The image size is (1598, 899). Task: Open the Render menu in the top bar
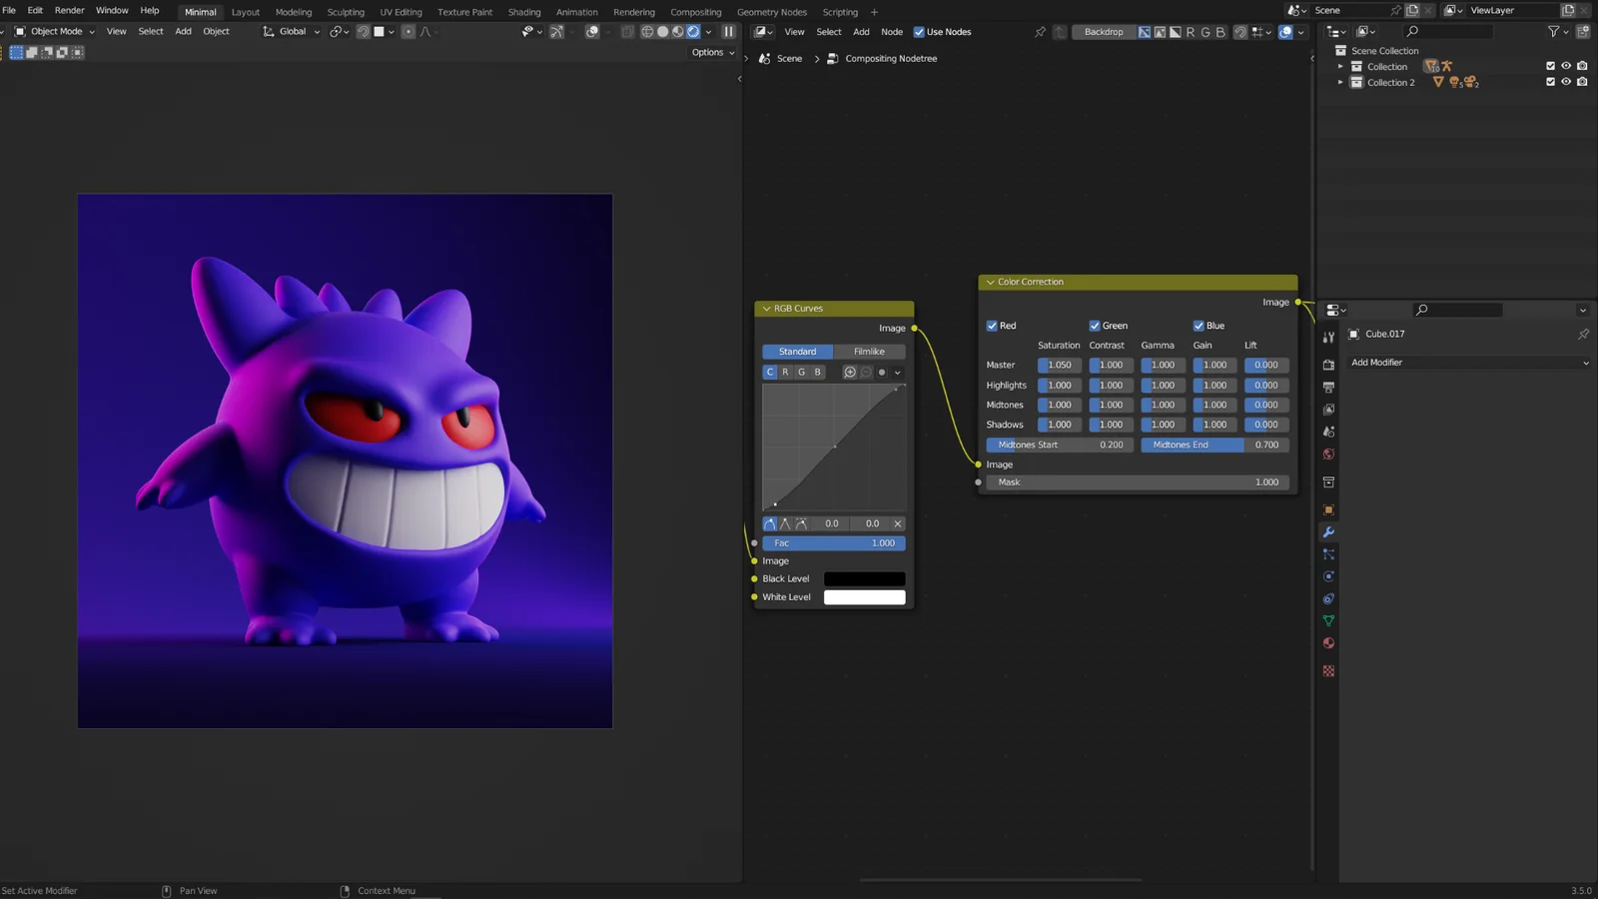[69, 10]
